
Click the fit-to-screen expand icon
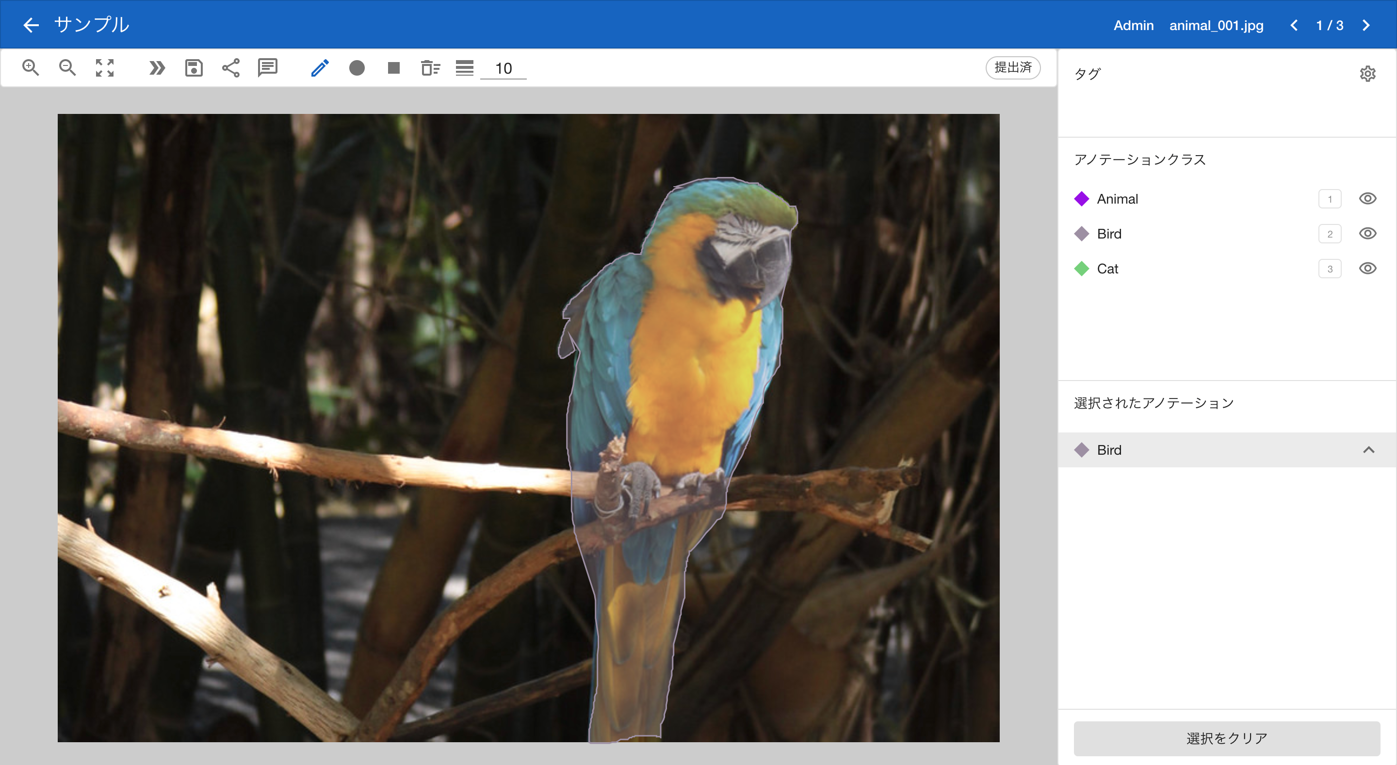(x=105, y=68)
